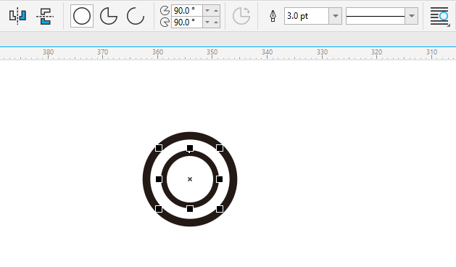This screenshot has height=267, width=456.
Task: Open the line style dropdown
Action: [x=412, y=16]
